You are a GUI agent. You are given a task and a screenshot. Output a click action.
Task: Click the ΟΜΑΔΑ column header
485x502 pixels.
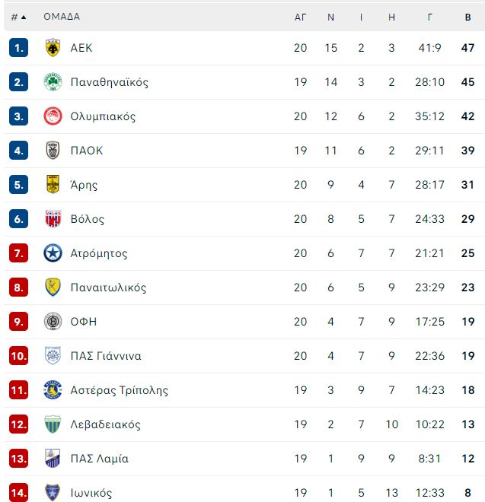coord(62,17)
